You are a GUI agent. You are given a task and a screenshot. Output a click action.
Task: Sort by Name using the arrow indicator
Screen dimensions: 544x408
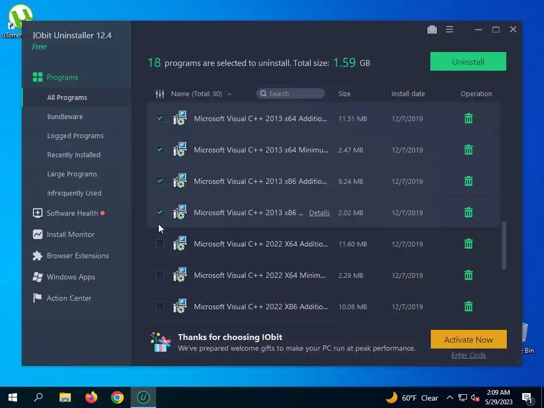pos(229,93)
